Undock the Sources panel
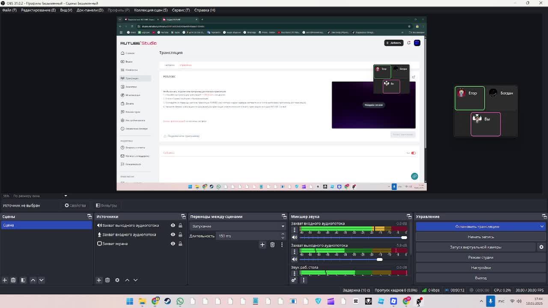This screenshot has width=548, height=308. pos(183,216)
